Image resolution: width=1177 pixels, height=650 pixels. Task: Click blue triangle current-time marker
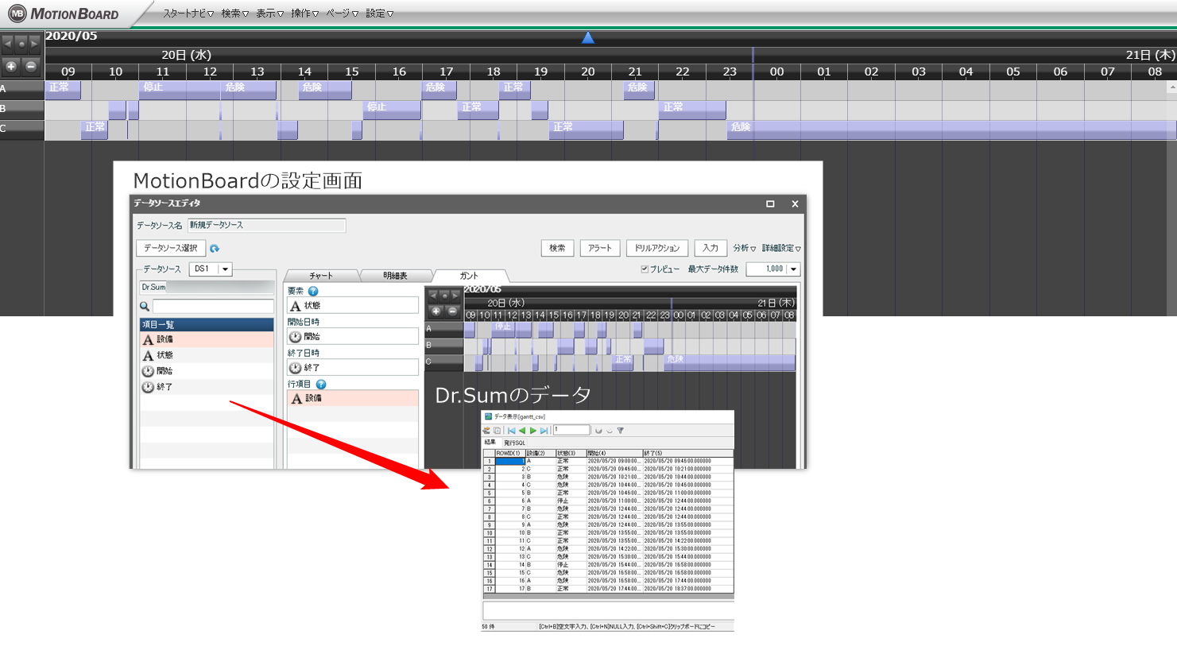click(x=588, y=37)
